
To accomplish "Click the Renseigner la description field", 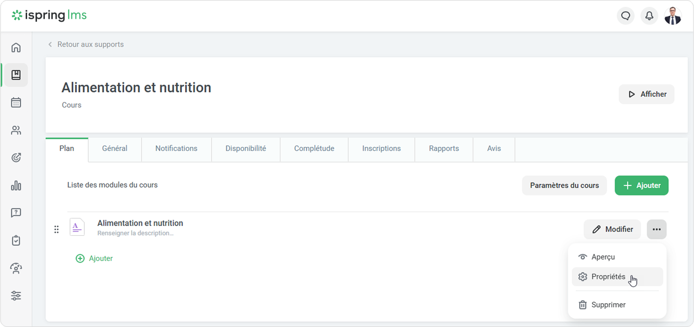I will pyautogui.click(x=135, y=233).
